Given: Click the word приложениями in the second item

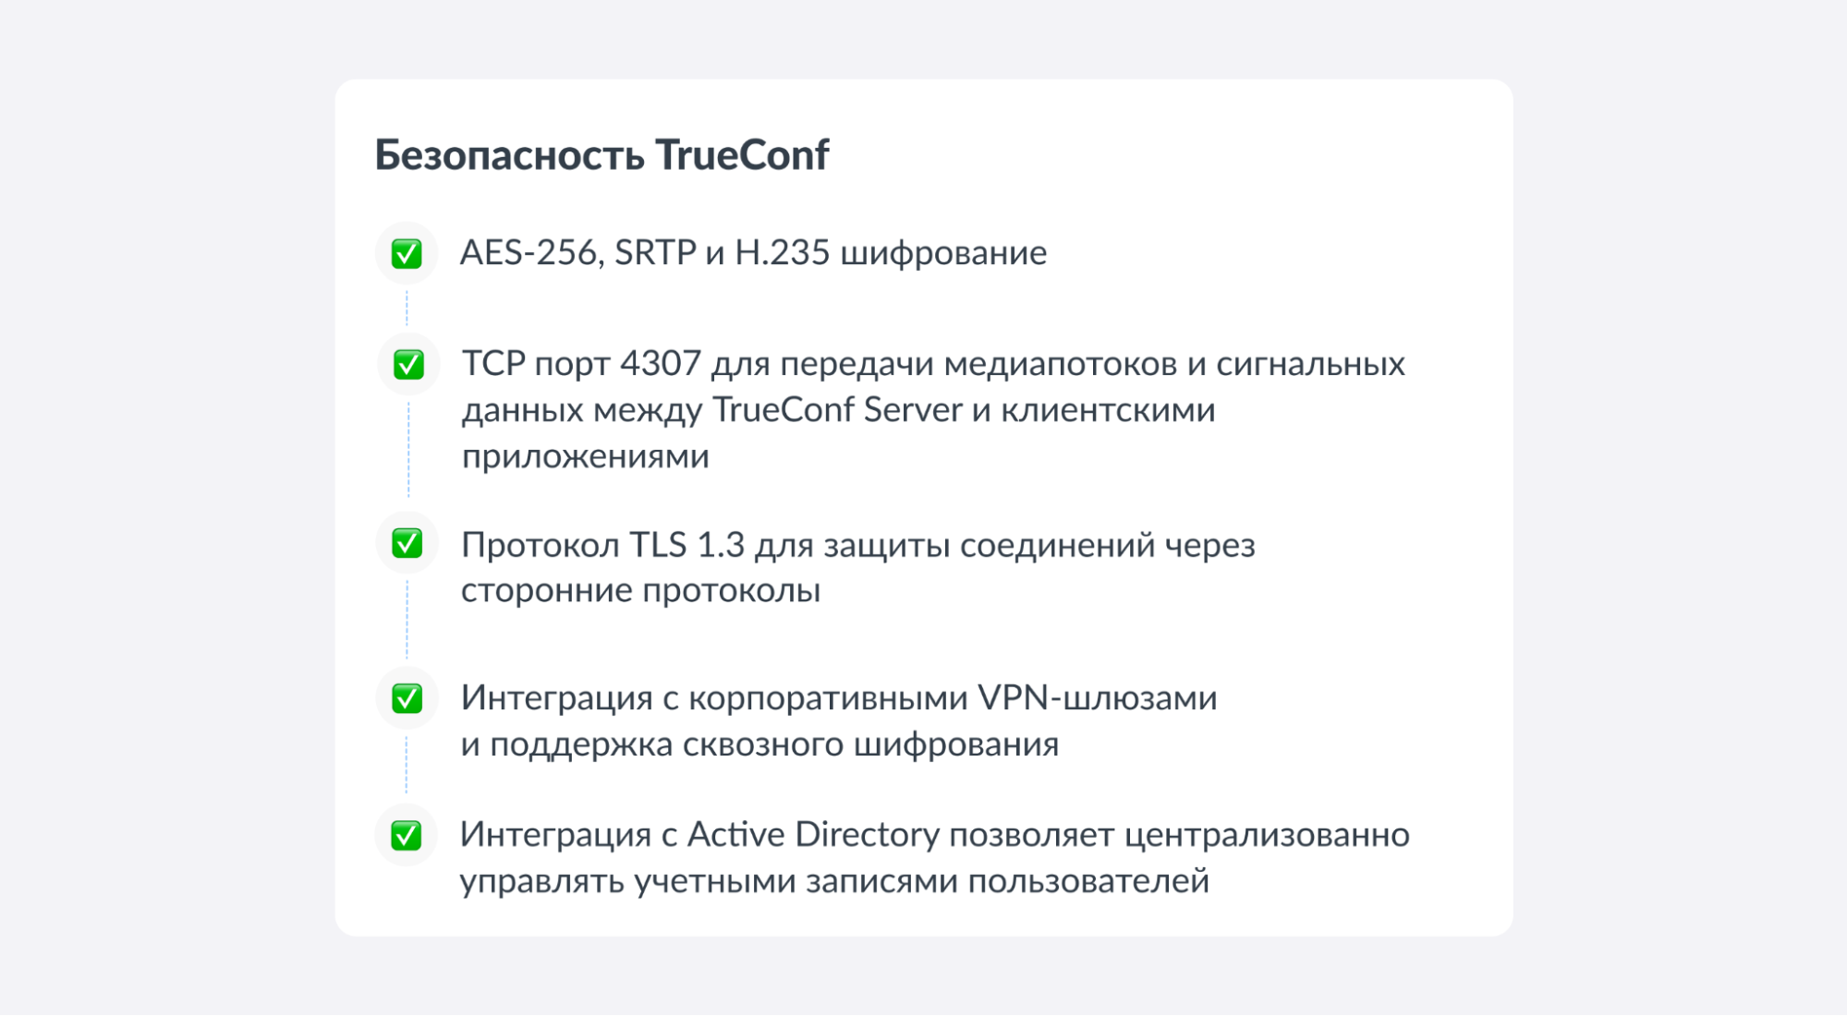Looking at the screenshot, I should (586, 456).
